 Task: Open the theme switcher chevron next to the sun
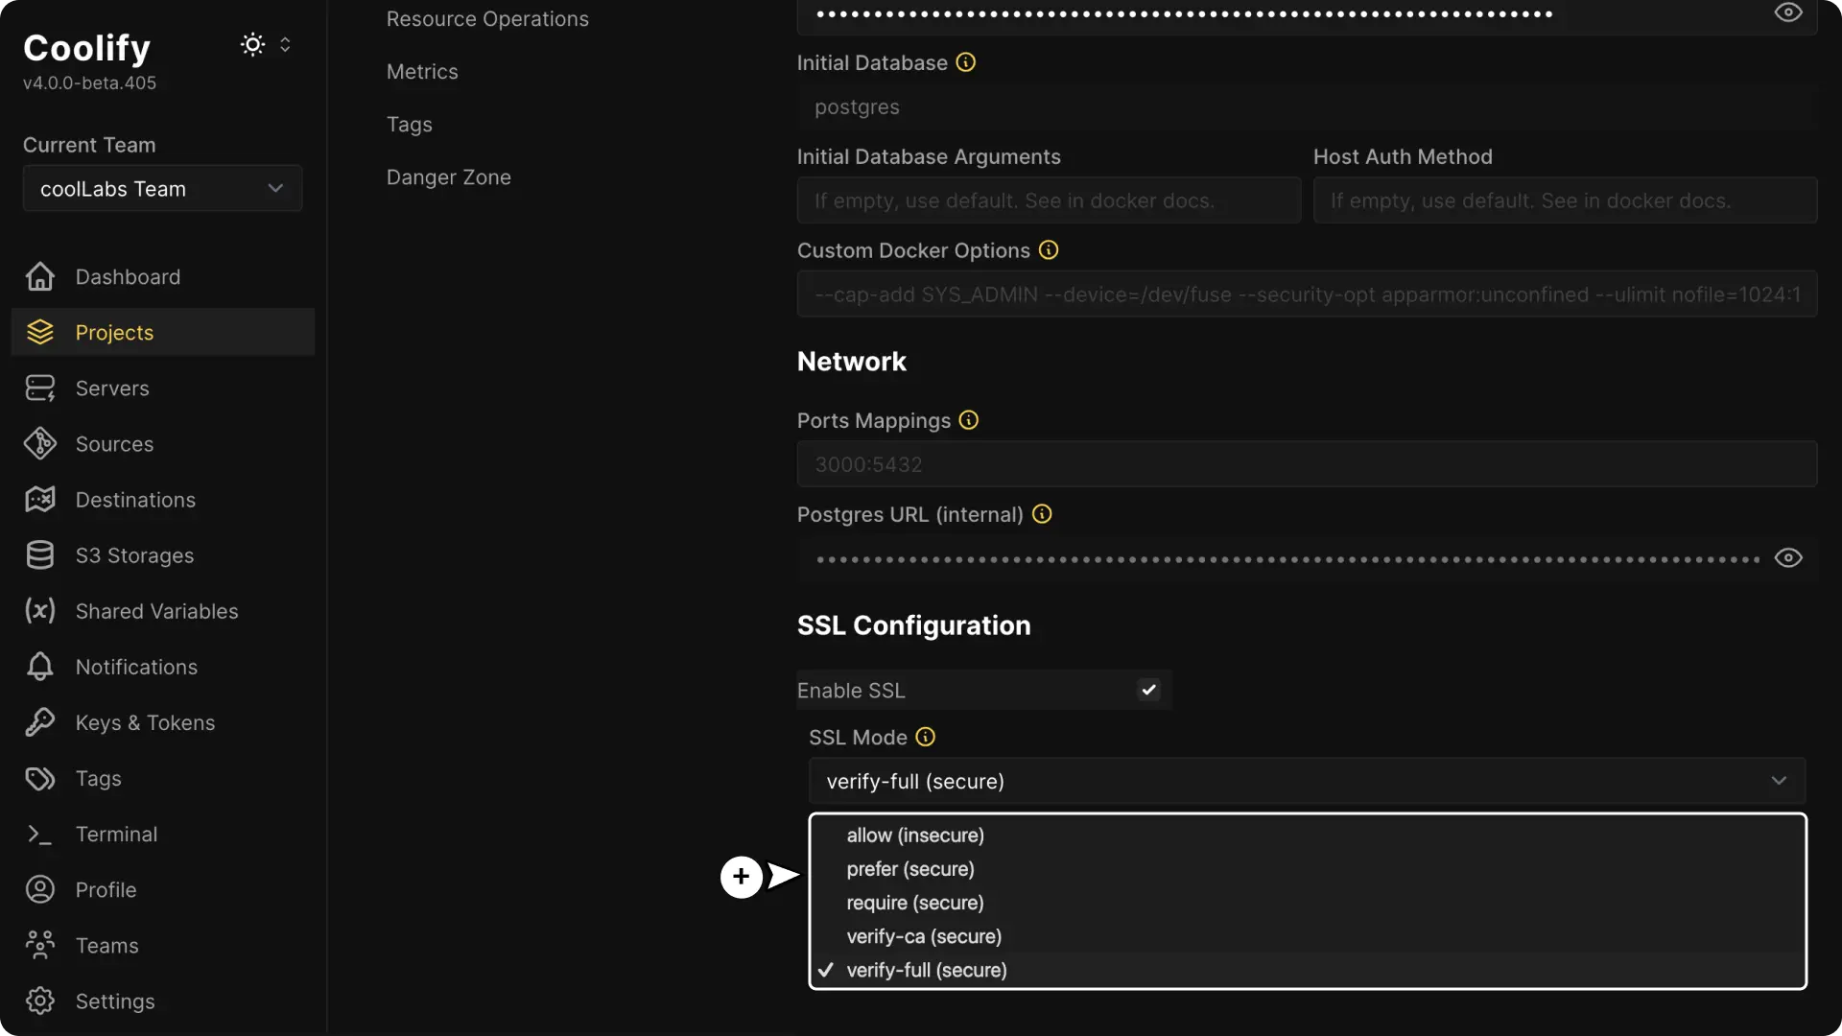tap(285, 44)
